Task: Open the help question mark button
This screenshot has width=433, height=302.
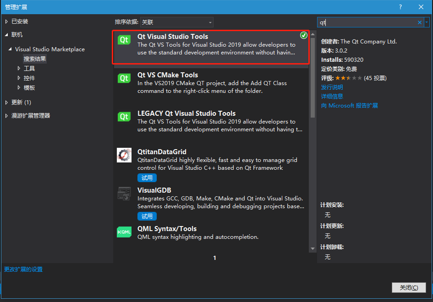Action: (400, 7)
